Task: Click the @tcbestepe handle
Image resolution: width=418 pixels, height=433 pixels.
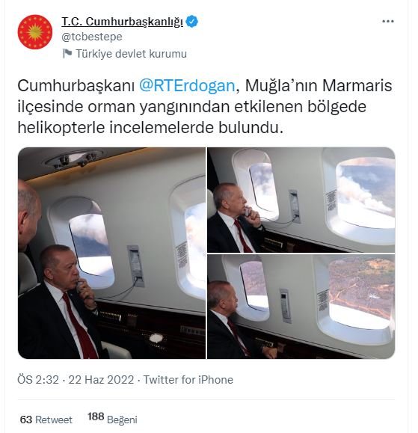Action: 92,37
